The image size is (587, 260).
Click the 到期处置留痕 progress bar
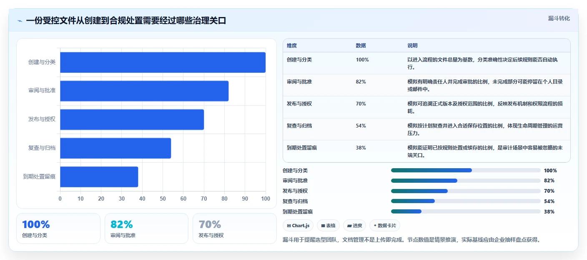466,211
